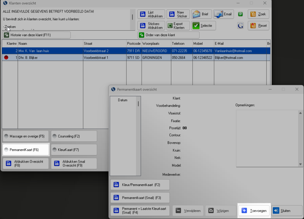304x219 pixels.
Task: Select the KleurKaart (F7) option
Action: [74, 150]
